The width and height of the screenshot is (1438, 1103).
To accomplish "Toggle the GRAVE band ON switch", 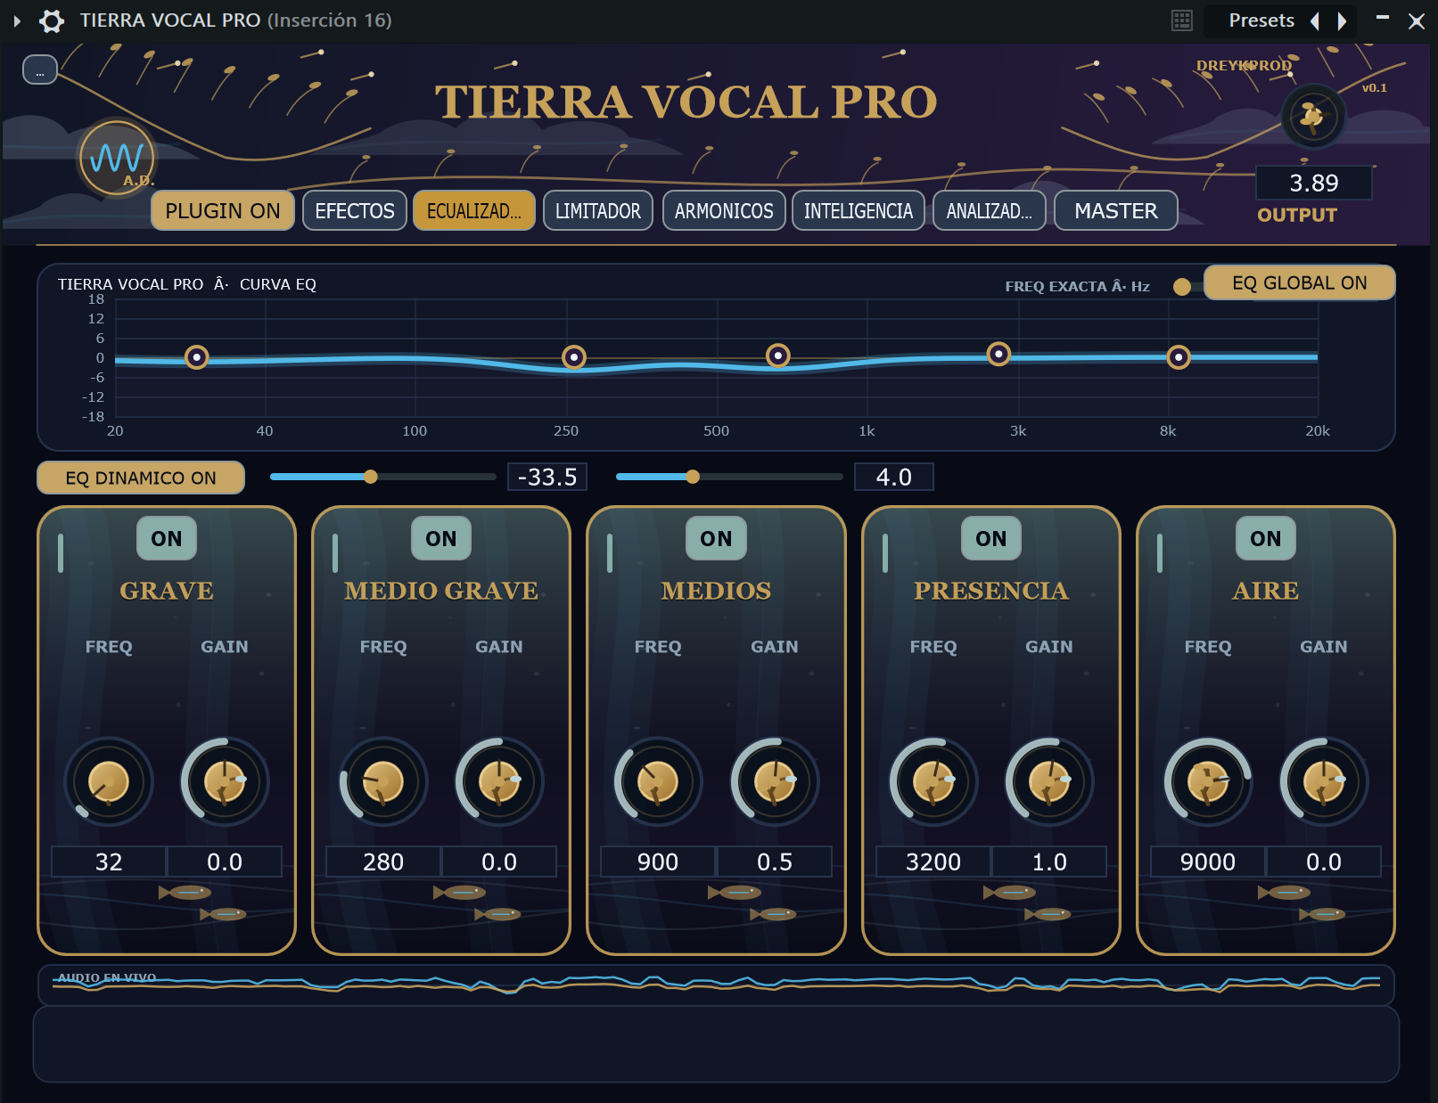I will pyautogui.click(x=167, y=539).
